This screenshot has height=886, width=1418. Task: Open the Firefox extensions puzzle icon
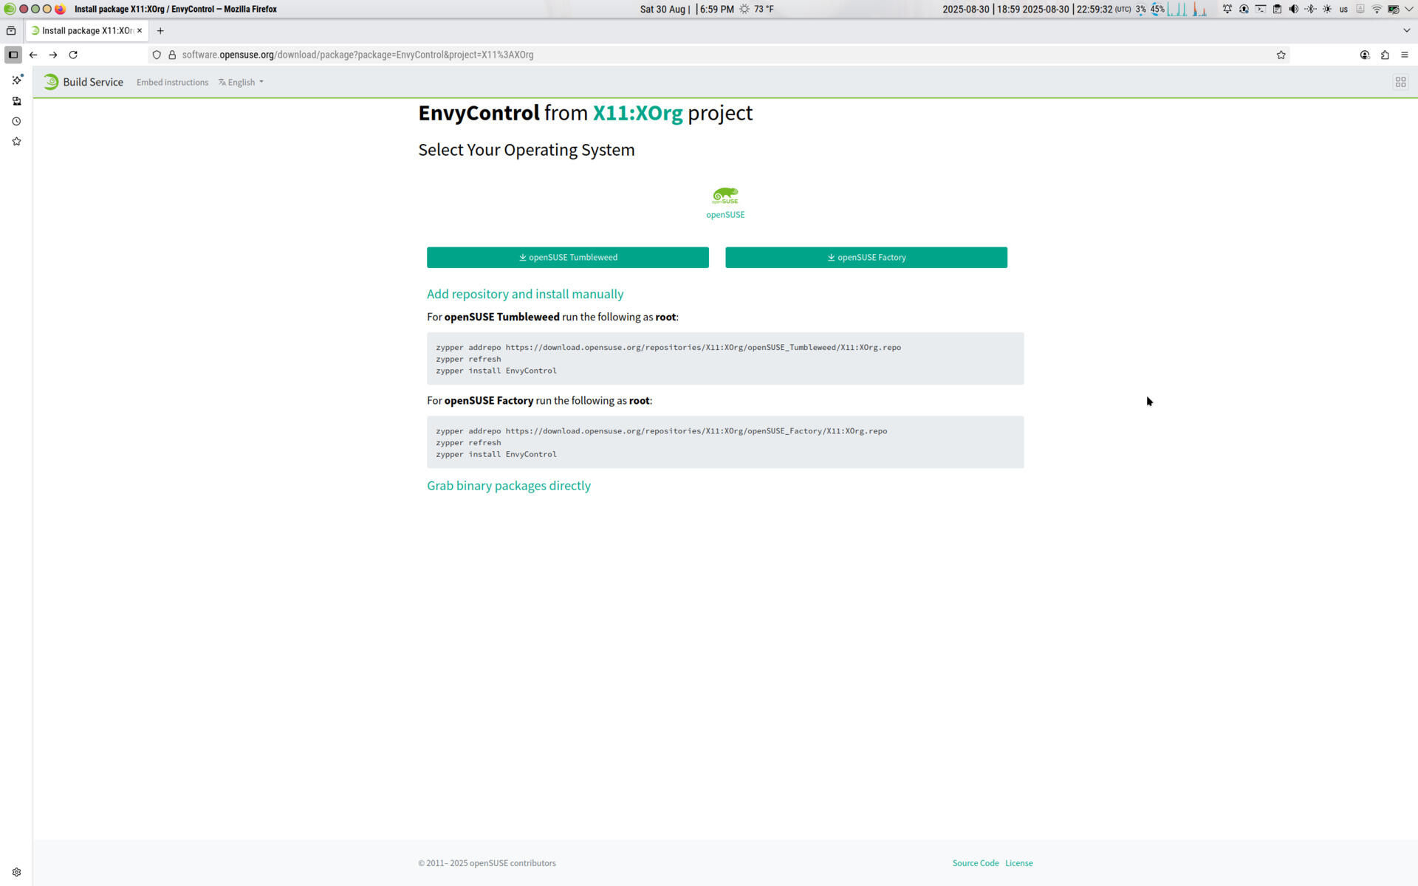(x=1385, y=55)
